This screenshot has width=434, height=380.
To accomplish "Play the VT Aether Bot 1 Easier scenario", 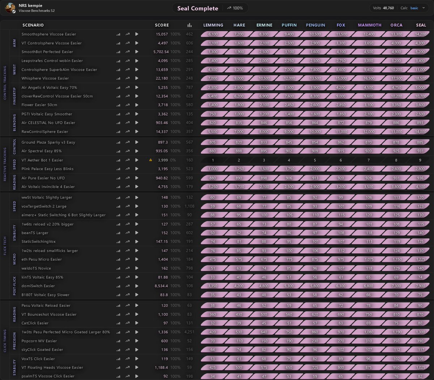I will [x=137, y=160].
